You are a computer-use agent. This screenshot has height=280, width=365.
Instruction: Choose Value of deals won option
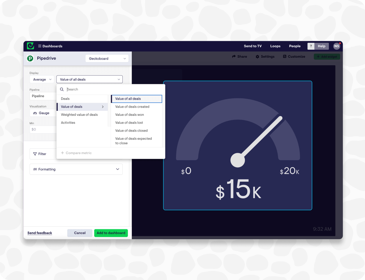[x=136, y=115]
